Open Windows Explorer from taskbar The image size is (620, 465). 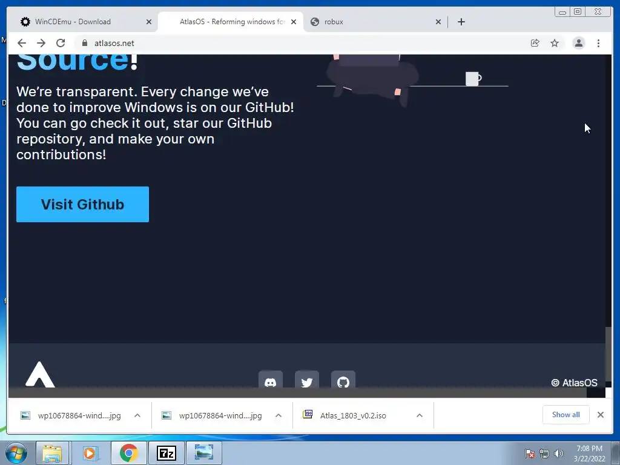click(52, 453)
